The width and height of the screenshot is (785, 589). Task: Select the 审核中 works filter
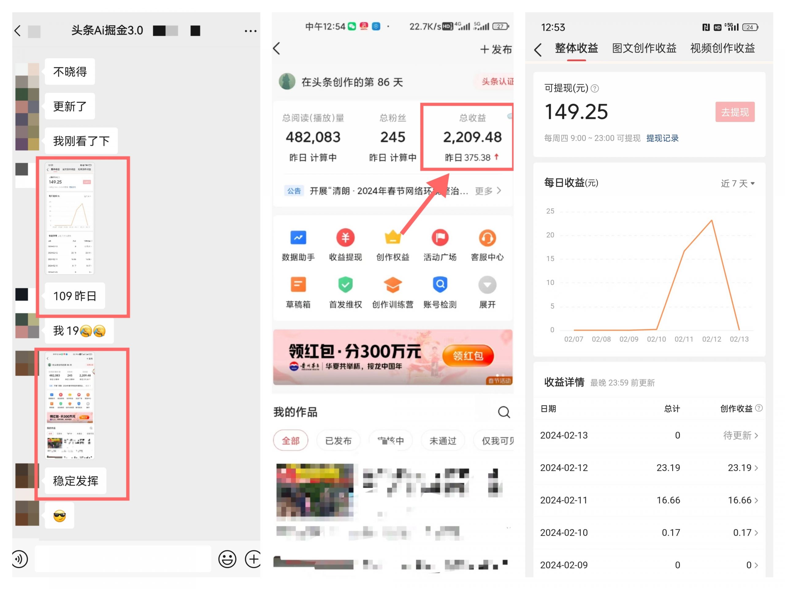pyautogui.click(x=391, y=441)
